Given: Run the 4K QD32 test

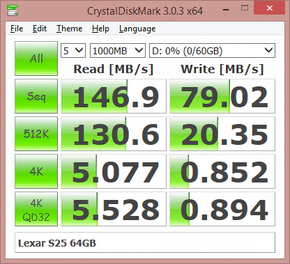Looking at the screenshot, I should (x=36, y=209).
